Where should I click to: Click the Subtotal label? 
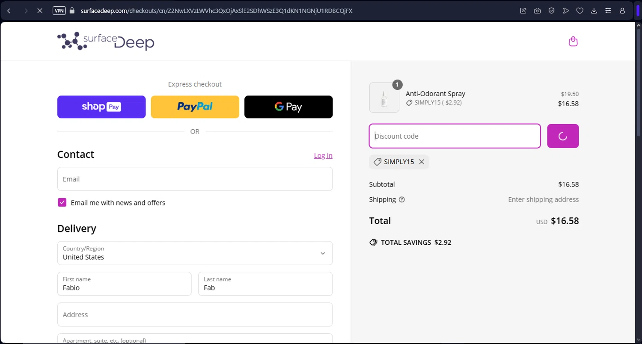(382, 184)
